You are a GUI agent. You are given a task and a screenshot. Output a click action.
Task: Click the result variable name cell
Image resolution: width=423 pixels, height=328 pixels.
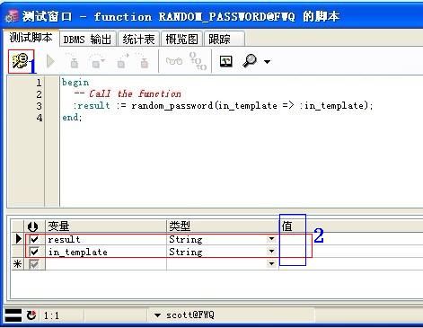click(106, 239)
